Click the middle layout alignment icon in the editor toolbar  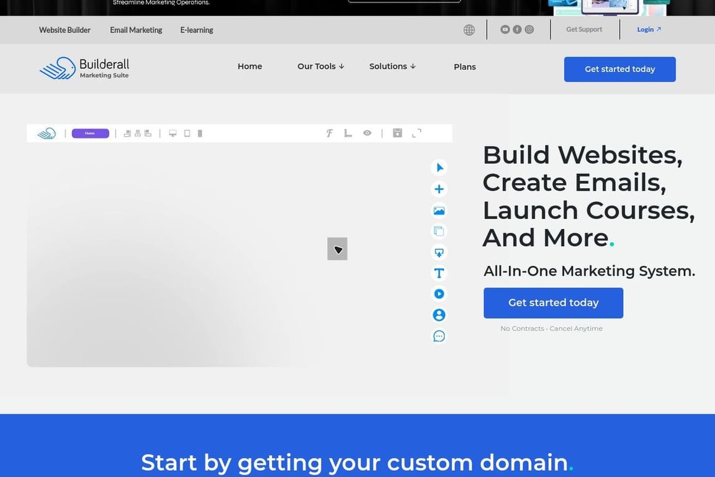pyautogui.click(x=137, y=134)
